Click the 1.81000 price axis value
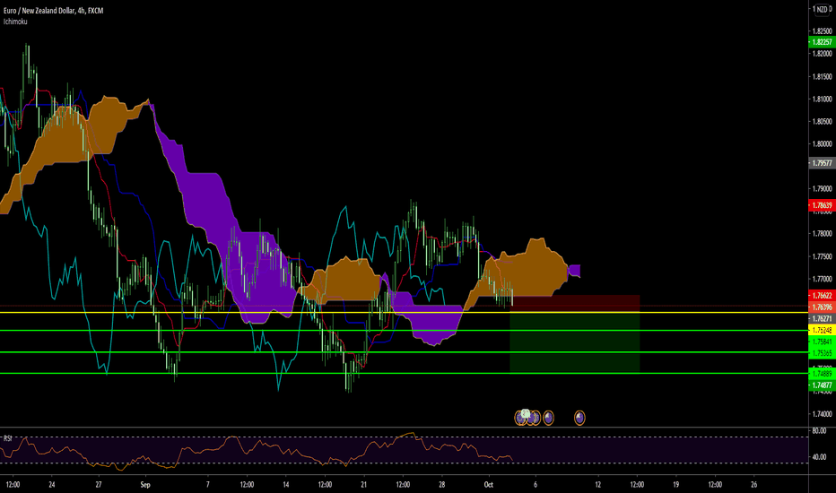 point(822,99)
